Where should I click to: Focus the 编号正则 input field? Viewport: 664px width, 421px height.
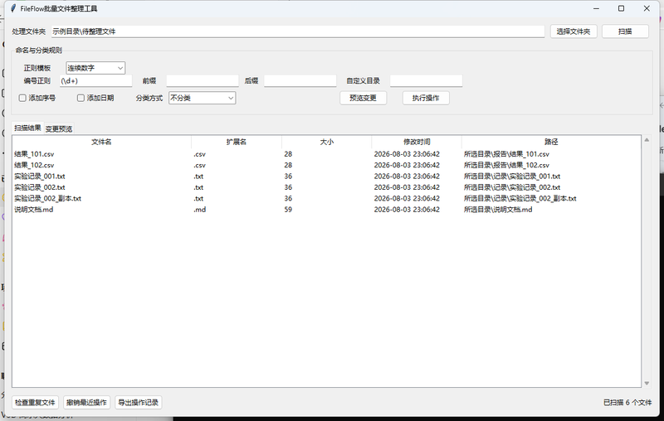click(x=95, y=80)
